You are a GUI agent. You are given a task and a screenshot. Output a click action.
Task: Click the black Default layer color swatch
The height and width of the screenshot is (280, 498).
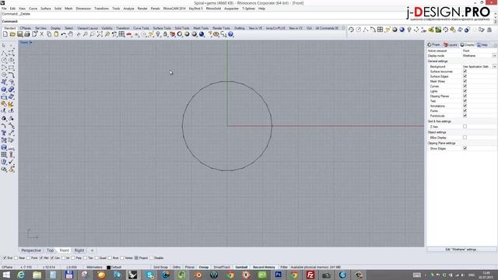[108, 268]
